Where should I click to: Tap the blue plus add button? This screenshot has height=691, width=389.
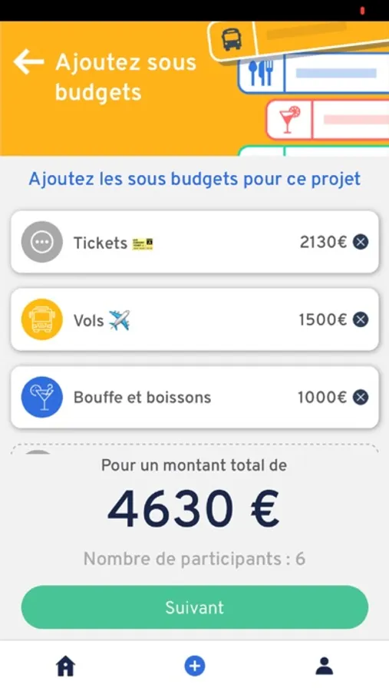pos(195,666)
